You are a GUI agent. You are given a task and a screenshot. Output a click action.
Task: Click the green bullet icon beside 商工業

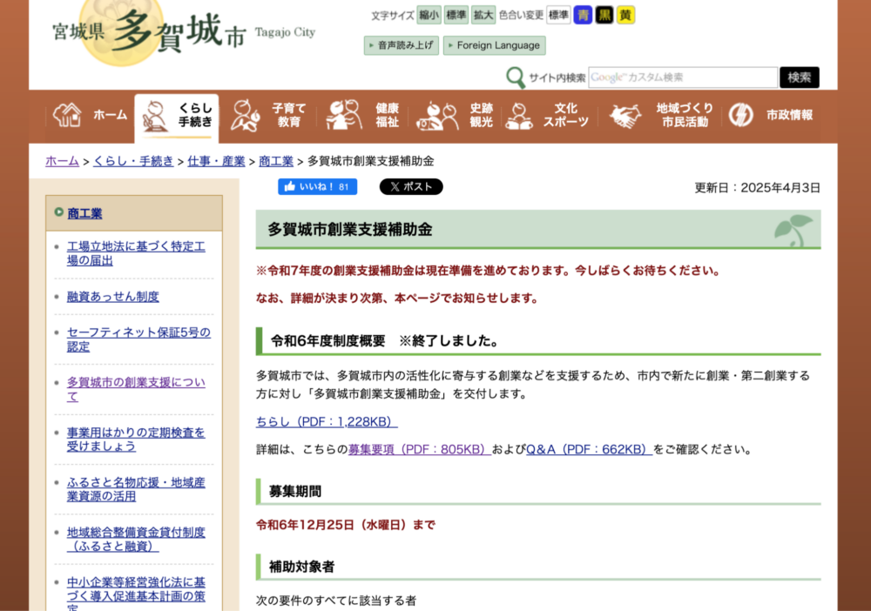[59, 212]
